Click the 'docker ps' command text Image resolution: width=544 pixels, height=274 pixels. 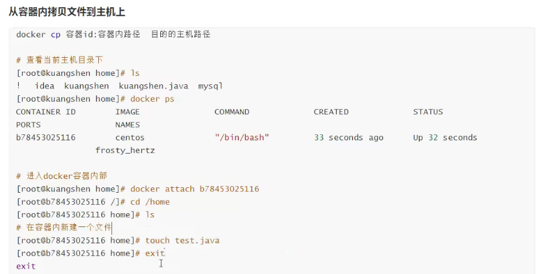152,99
